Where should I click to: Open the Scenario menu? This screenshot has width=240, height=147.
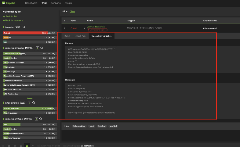pyautogui.click(x=56, y=3)
